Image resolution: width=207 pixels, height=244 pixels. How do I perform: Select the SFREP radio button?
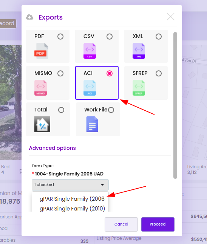[159, 73]
